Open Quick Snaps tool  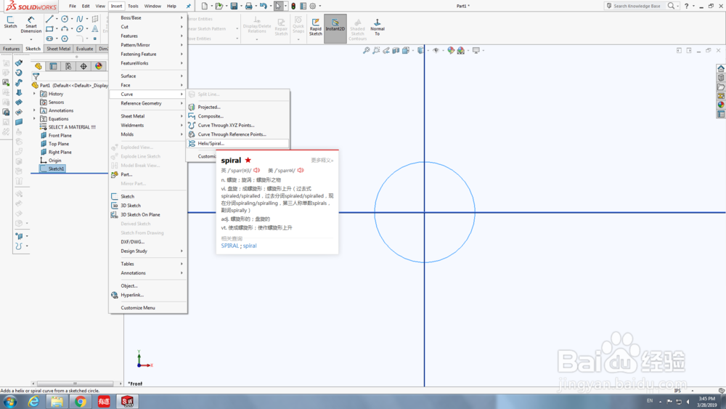298,25
